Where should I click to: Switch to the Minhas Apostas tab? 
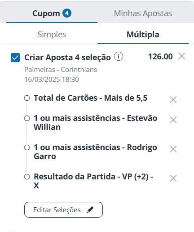(143, 13)
